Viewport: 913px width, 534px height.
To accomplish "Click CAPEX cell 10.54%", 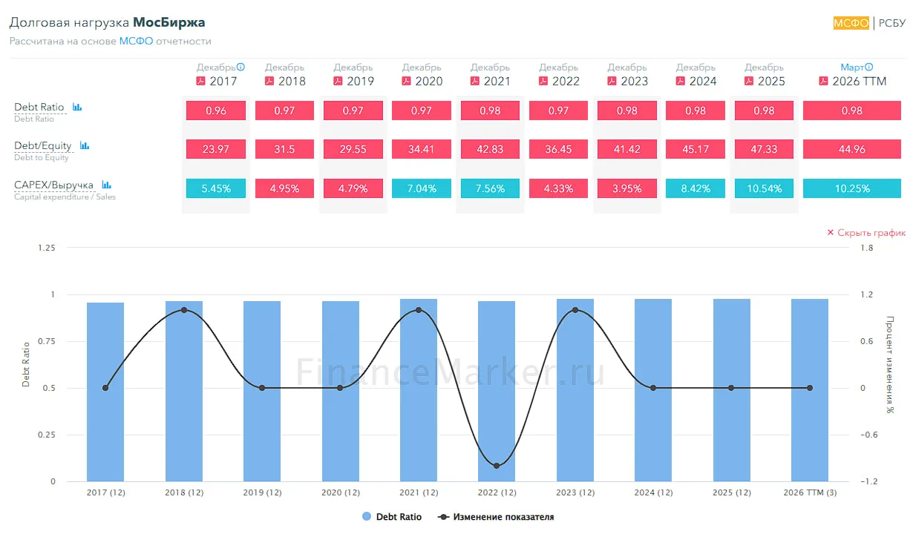I will (x=764, y=188).
